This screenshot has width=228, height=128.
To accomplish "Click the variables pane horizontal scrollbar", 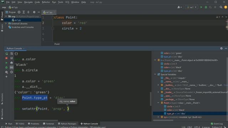I will pos(163,120).
